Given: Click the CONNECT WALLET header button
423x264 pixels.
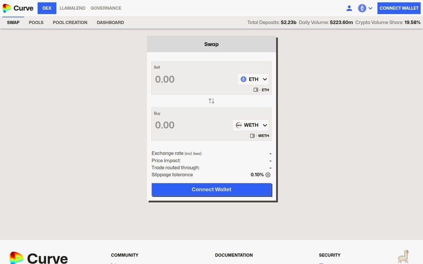Looking at the screenshot, I should point(399,8).
